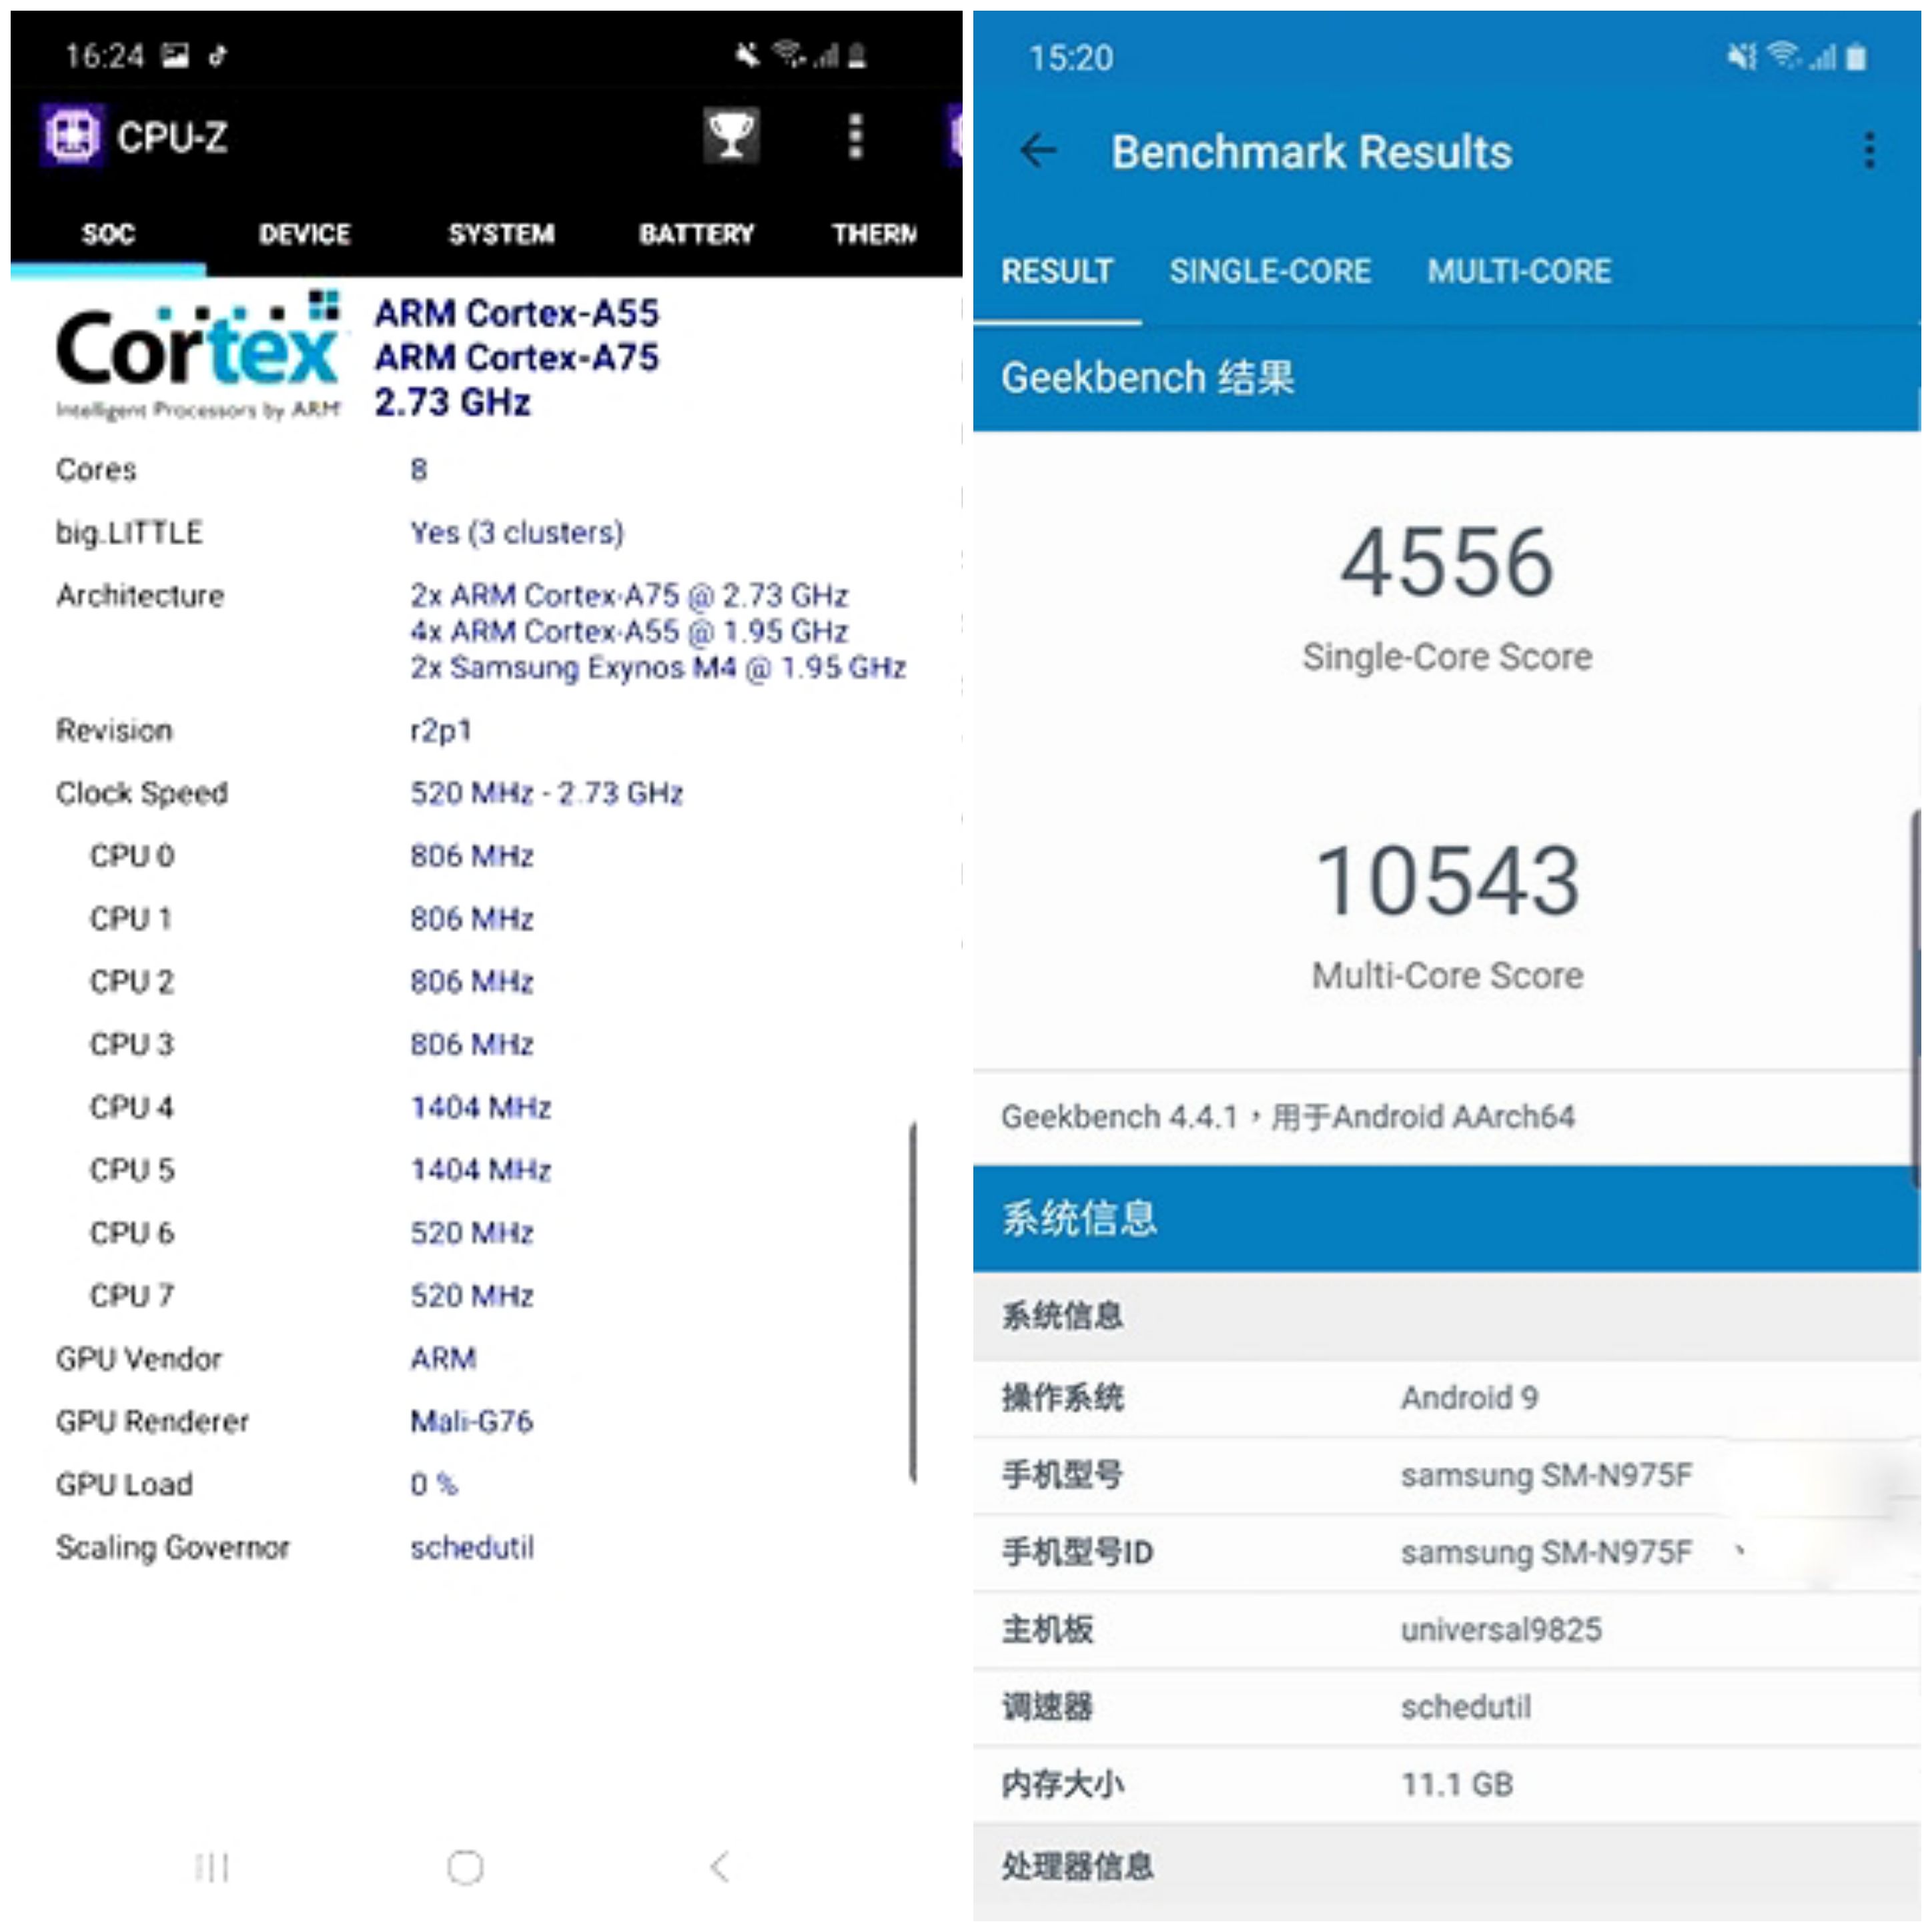Tap the Cores value 8
The image size is (1932, 1932).
tap(419, 469)
